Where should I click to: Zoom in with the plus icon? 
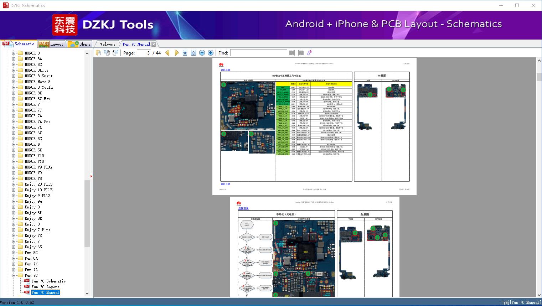point(211,53)
